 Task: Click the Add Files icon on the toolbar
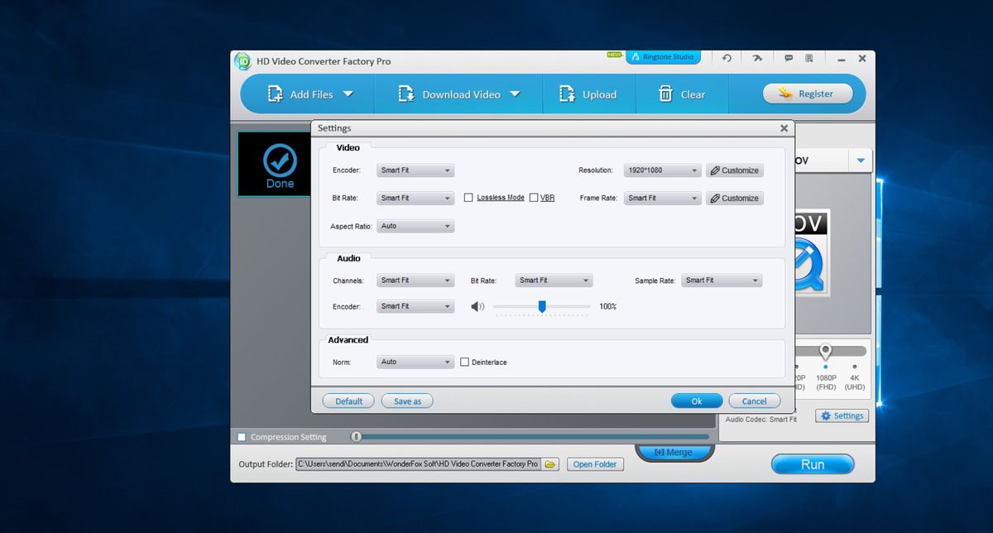coord(276,94)
